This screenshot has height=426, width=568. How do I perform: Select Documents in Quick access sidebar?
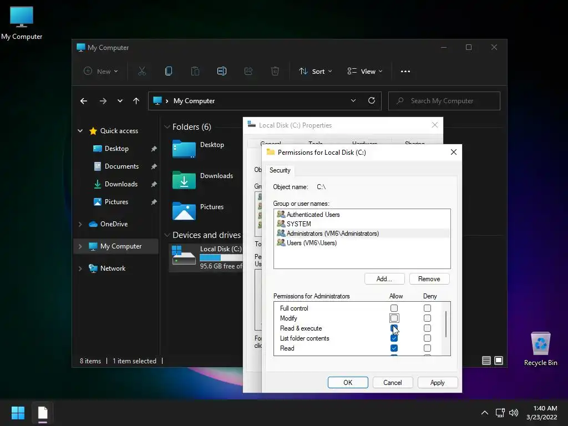click(121, 166)
